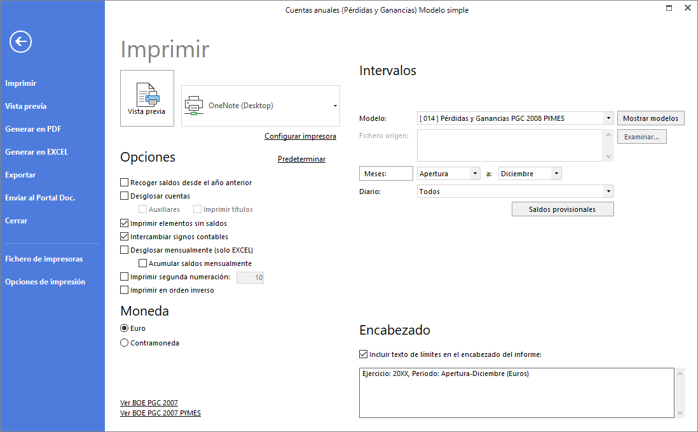Screen dimensions: 698x432
Task: Maximize the Cuentas anuales window
Action: (x=669, y=8)
